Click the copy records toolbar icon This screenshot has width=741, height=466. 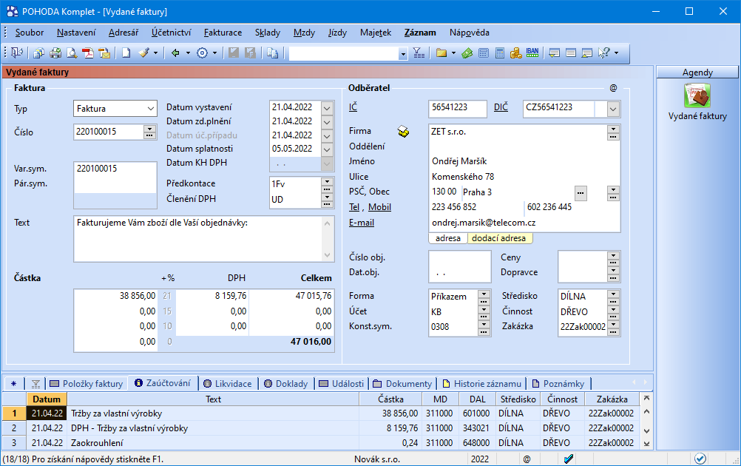pos(272,53)
